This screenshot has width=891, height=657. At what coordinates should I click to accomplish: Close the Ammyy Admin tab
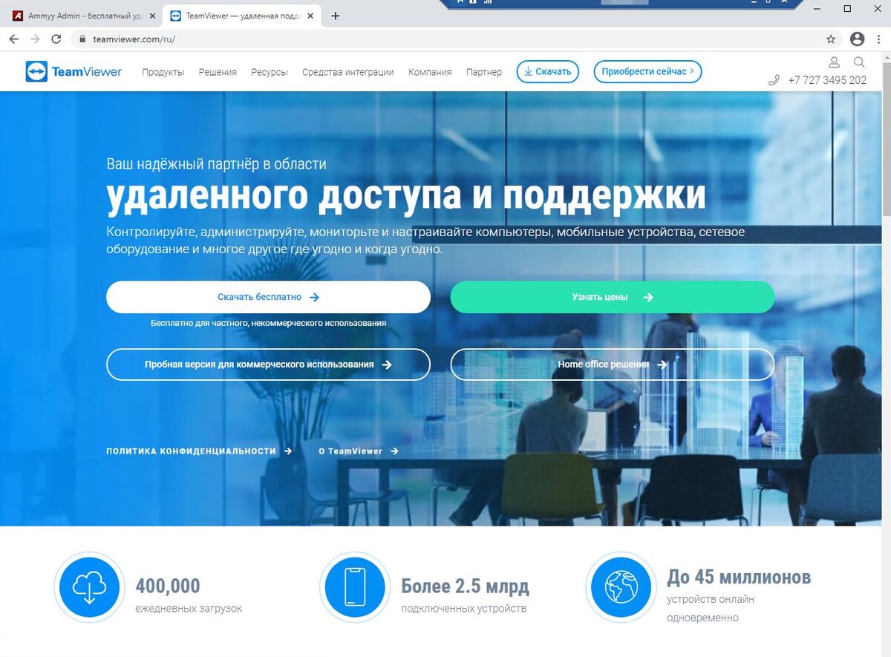click(152, 16)
